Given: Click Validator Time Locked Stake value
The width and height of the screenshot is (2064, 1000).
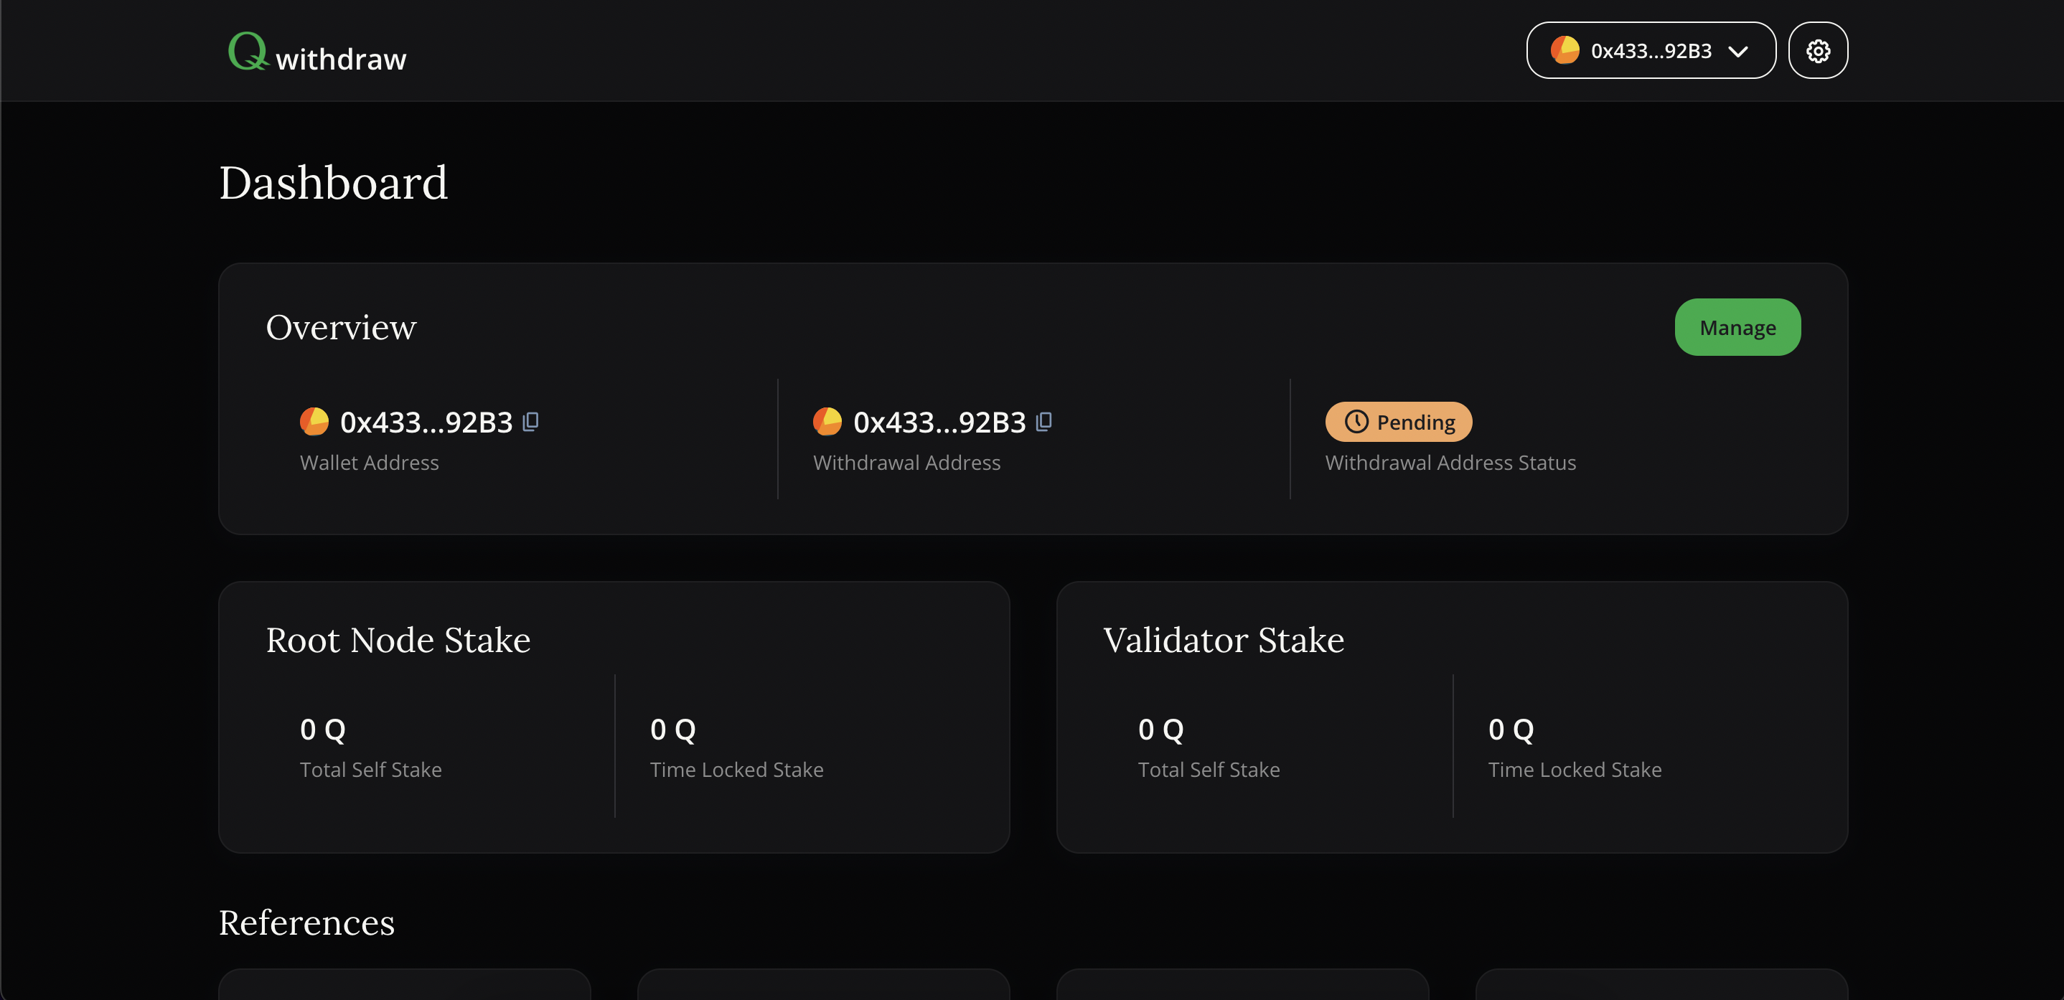Looking at the screenshot, I should (x=1511, y=730).
